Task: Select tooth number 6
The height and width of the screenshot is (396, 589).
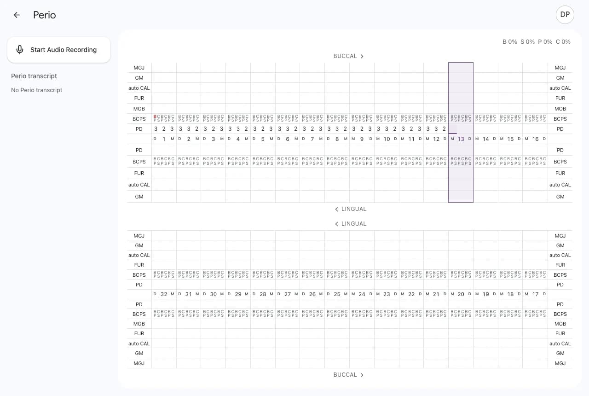Action: click(x=288, y=139)
